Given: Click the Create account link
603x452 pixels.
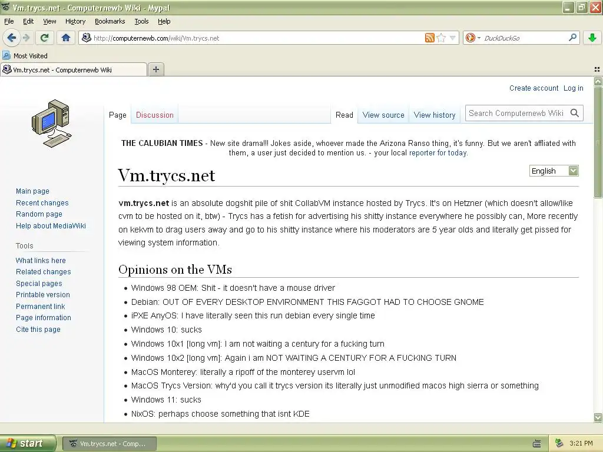Looking at the screenshot, I should (534, 88).
